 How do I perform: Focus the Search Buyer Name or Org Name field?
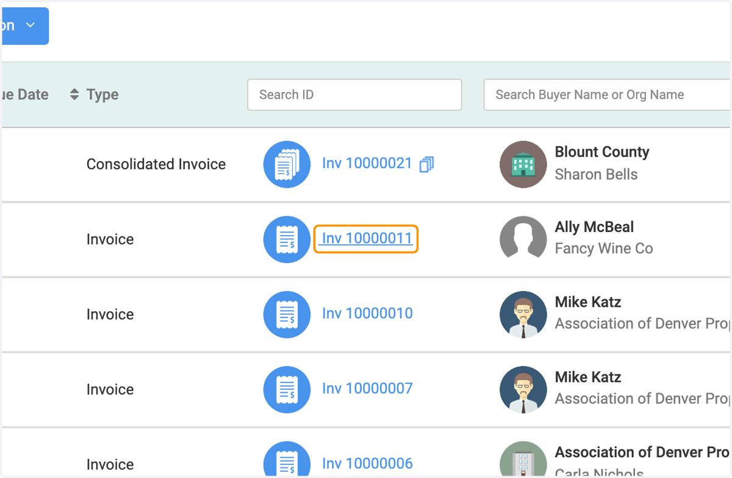click(x=608, y=94)
